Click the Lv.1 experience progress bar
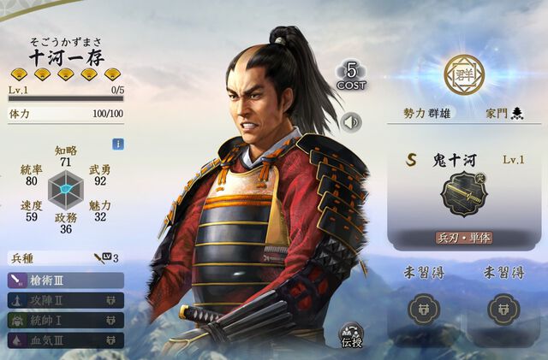Viewport: 548px width, 360px height. click(66, 99)
